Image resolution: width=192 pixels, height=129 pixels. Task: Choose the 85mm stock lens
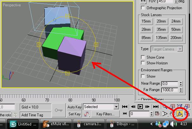point(146,38)
